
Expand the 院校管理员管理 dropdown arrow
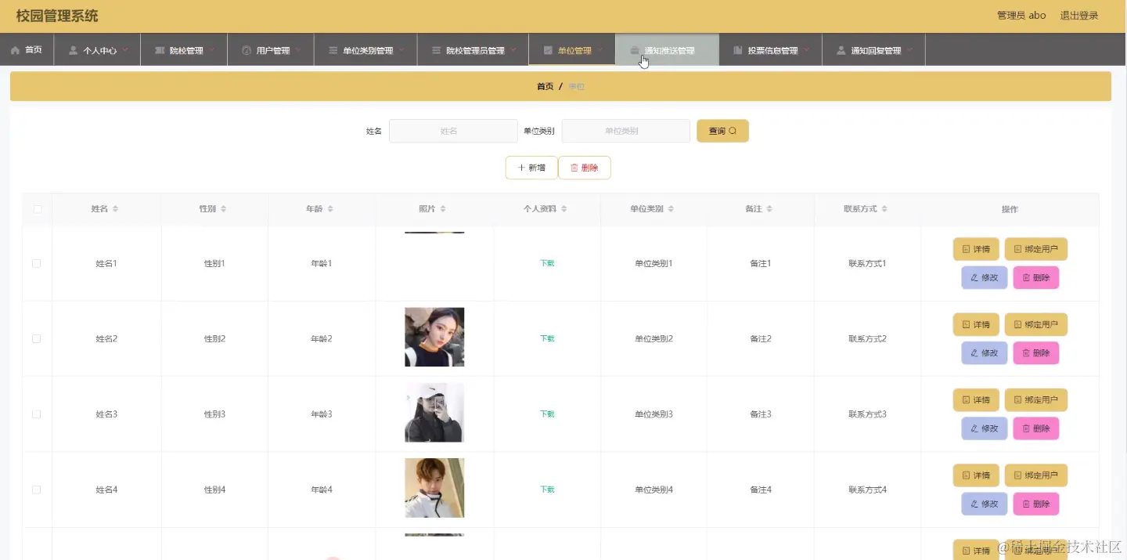click(513, 50)
